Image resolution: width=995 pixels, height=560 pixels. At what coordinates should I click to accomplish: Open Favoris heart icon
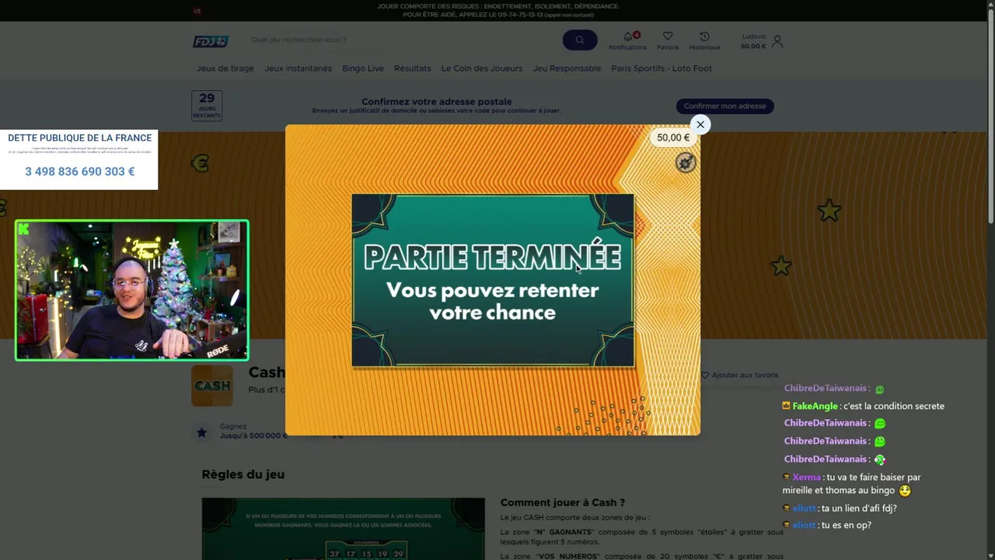tap(668, 37)
